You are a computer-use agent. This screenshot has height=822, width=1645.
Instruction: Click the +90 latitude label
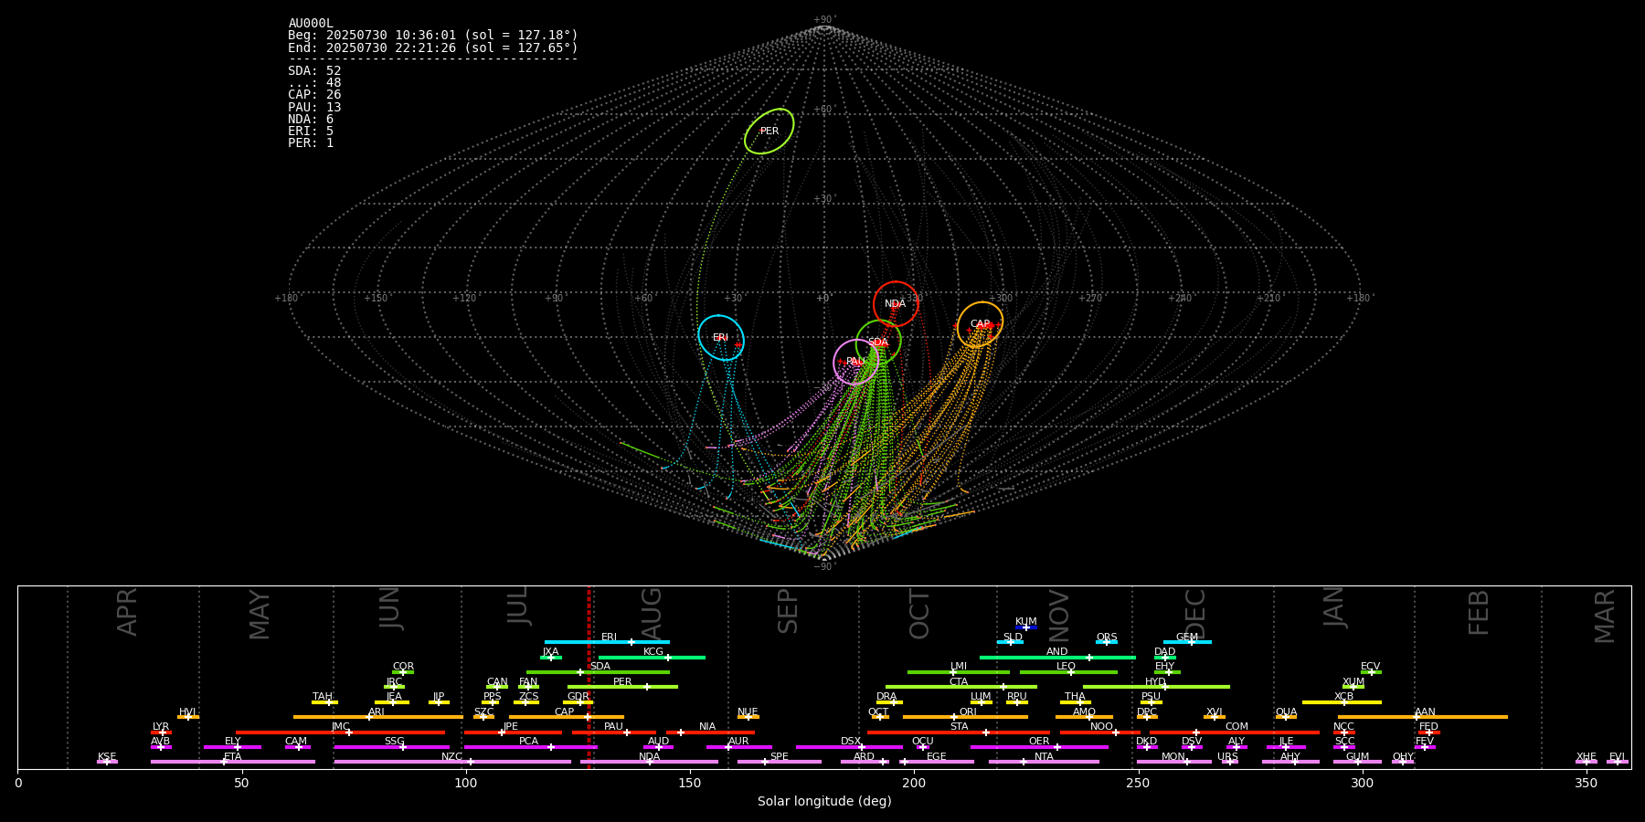coord(823,20)
